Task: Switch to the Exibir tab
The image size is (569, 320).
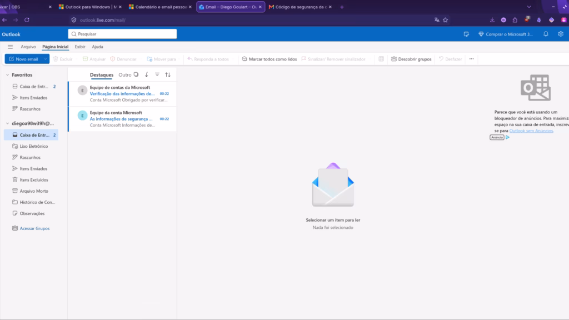Action: (x=80, y=47)
